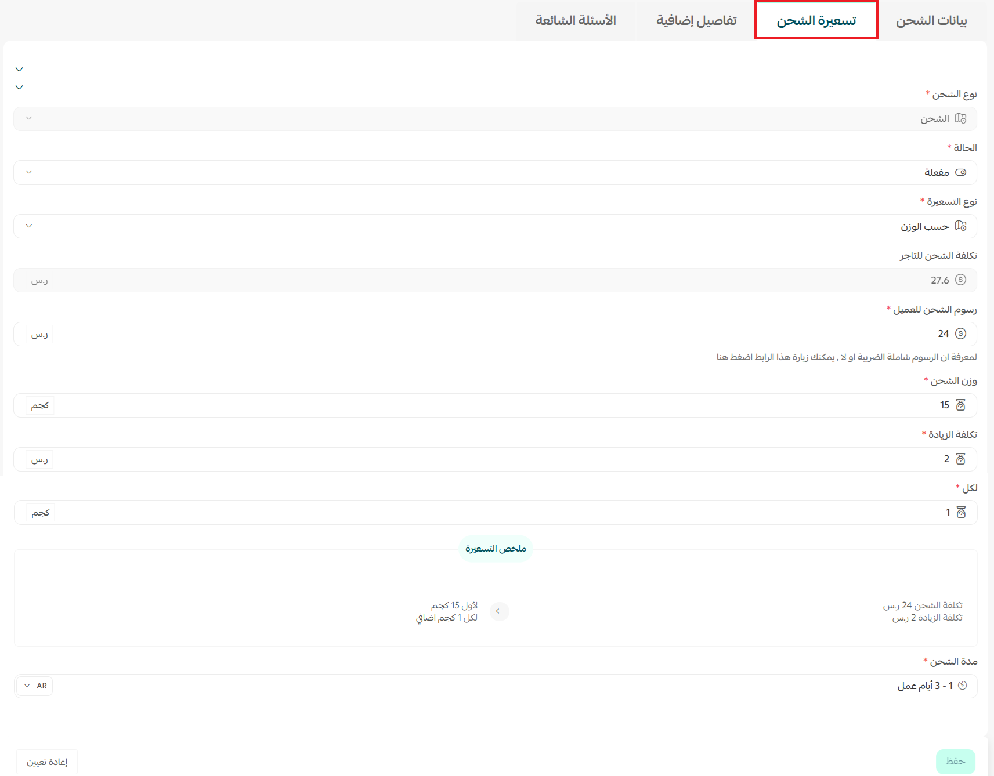The width and height of the screenshot is (994, 776).
Task: Click the map icon in نوع الشحن field
Action: tap(960, 118)
